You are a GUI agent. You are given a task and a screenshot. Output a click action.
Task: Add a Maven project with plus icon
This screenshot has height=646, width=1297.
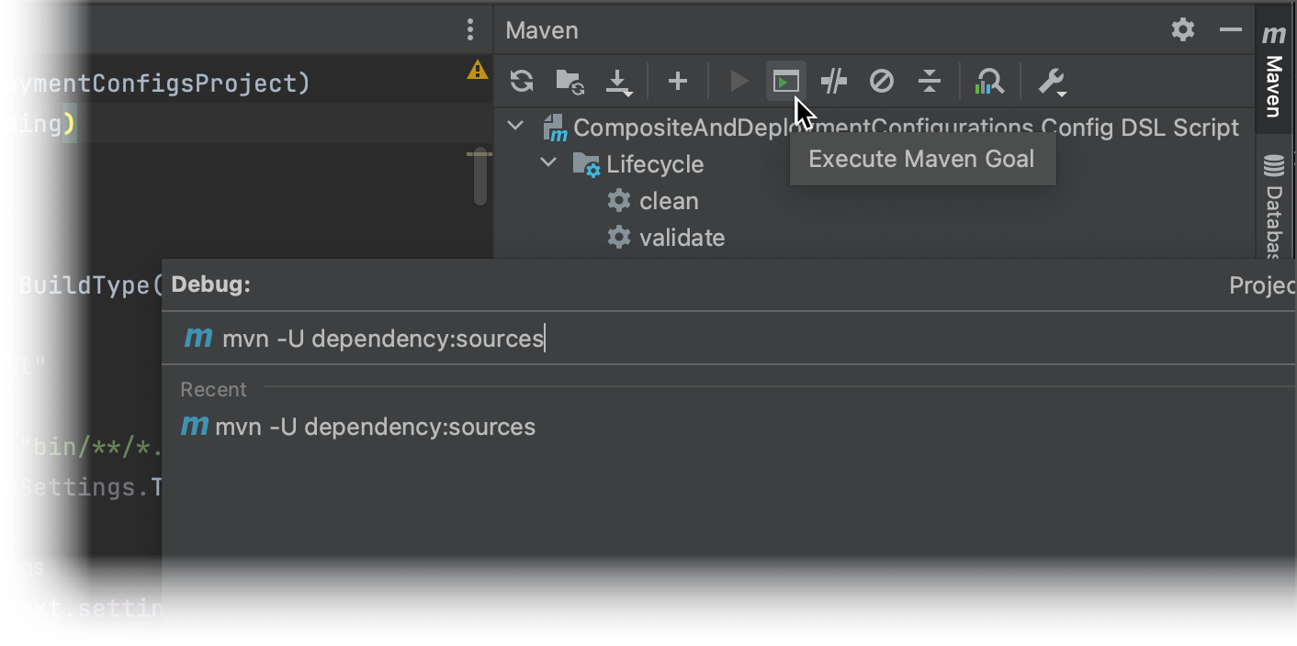[678, 82]
